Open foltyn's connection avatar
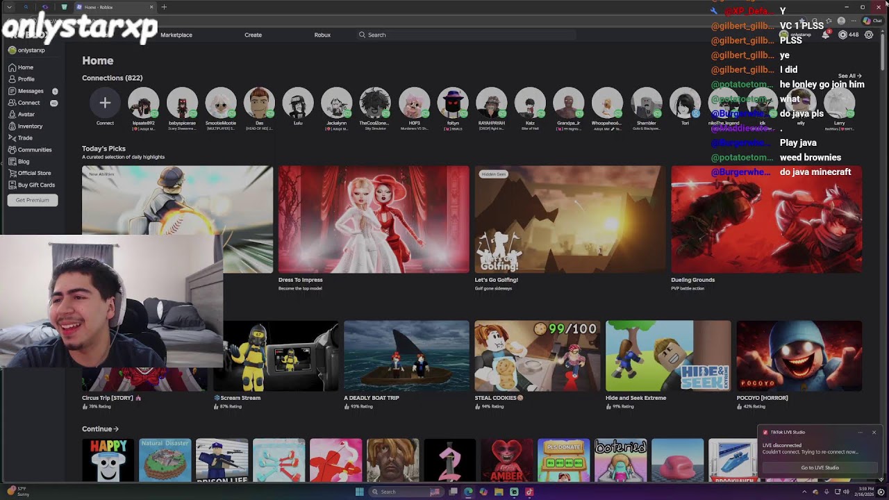 [453, 103]
